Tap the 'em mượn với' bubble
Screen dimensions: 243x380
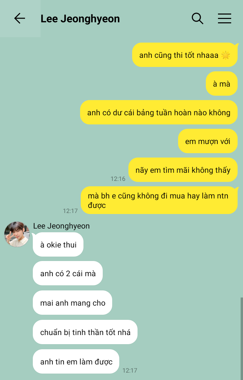pyautogui.click(x=208, y=141)
